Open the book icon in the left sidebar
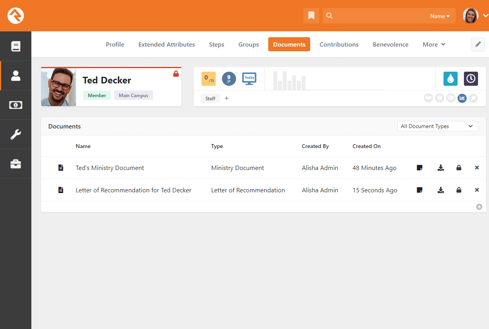 tap(16, 46)
